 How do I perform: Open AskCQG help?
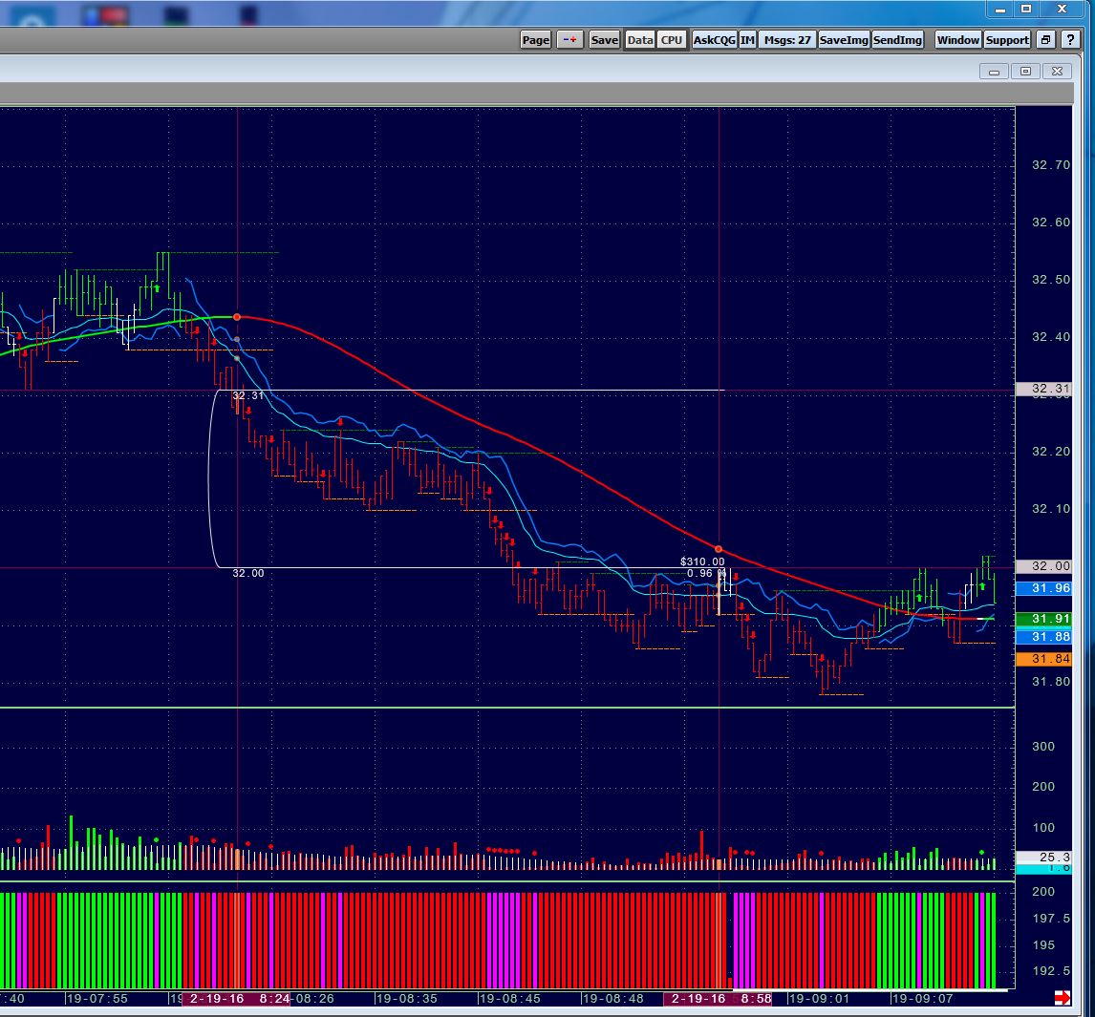(715, 40)
